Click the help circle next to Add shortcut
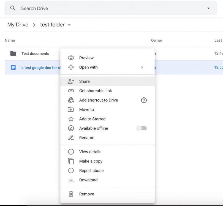Viewport: 223px width, 206px height. point(144,100)
